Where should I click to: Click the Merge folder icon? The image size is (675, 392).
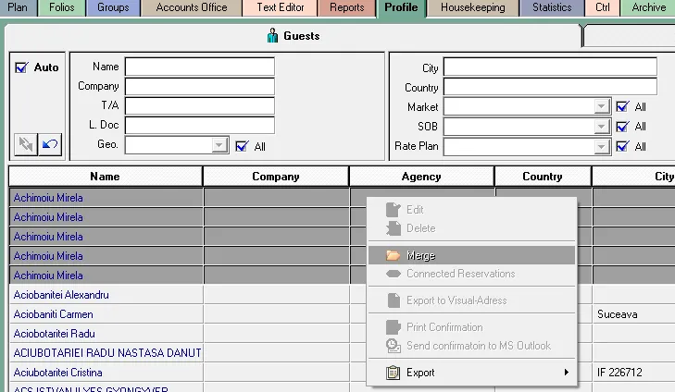pos(393,255)
